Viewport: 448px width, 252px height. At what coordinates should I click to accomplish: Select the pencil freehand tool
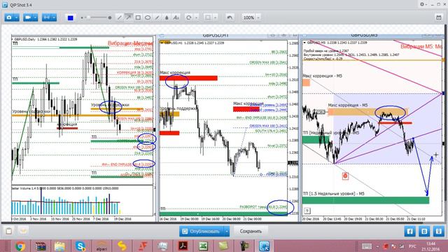tap(157, 17)
